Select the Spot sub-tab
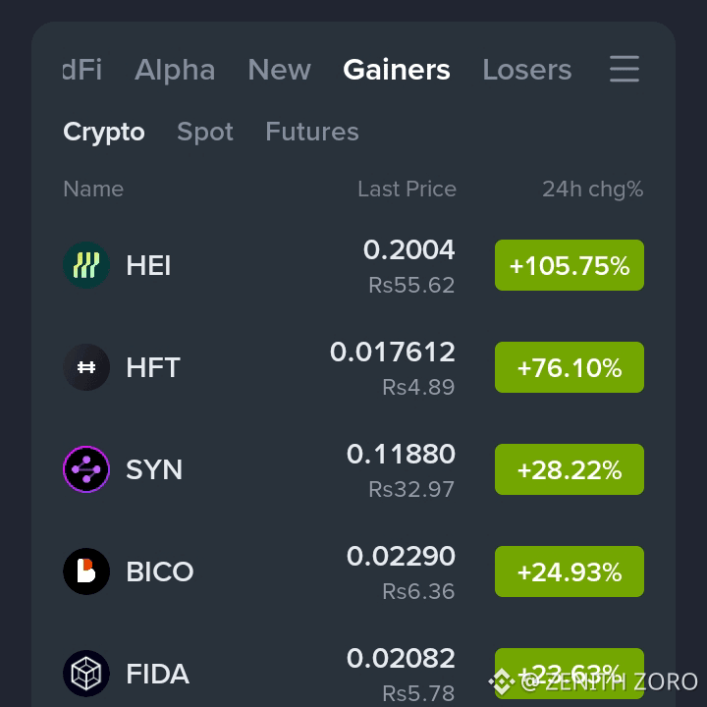The image size is (707, 707). (205, 132)
